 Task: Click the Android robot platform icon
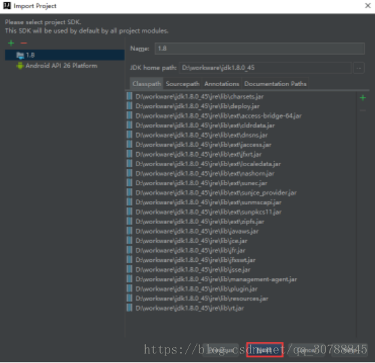[x=20, y=66]
